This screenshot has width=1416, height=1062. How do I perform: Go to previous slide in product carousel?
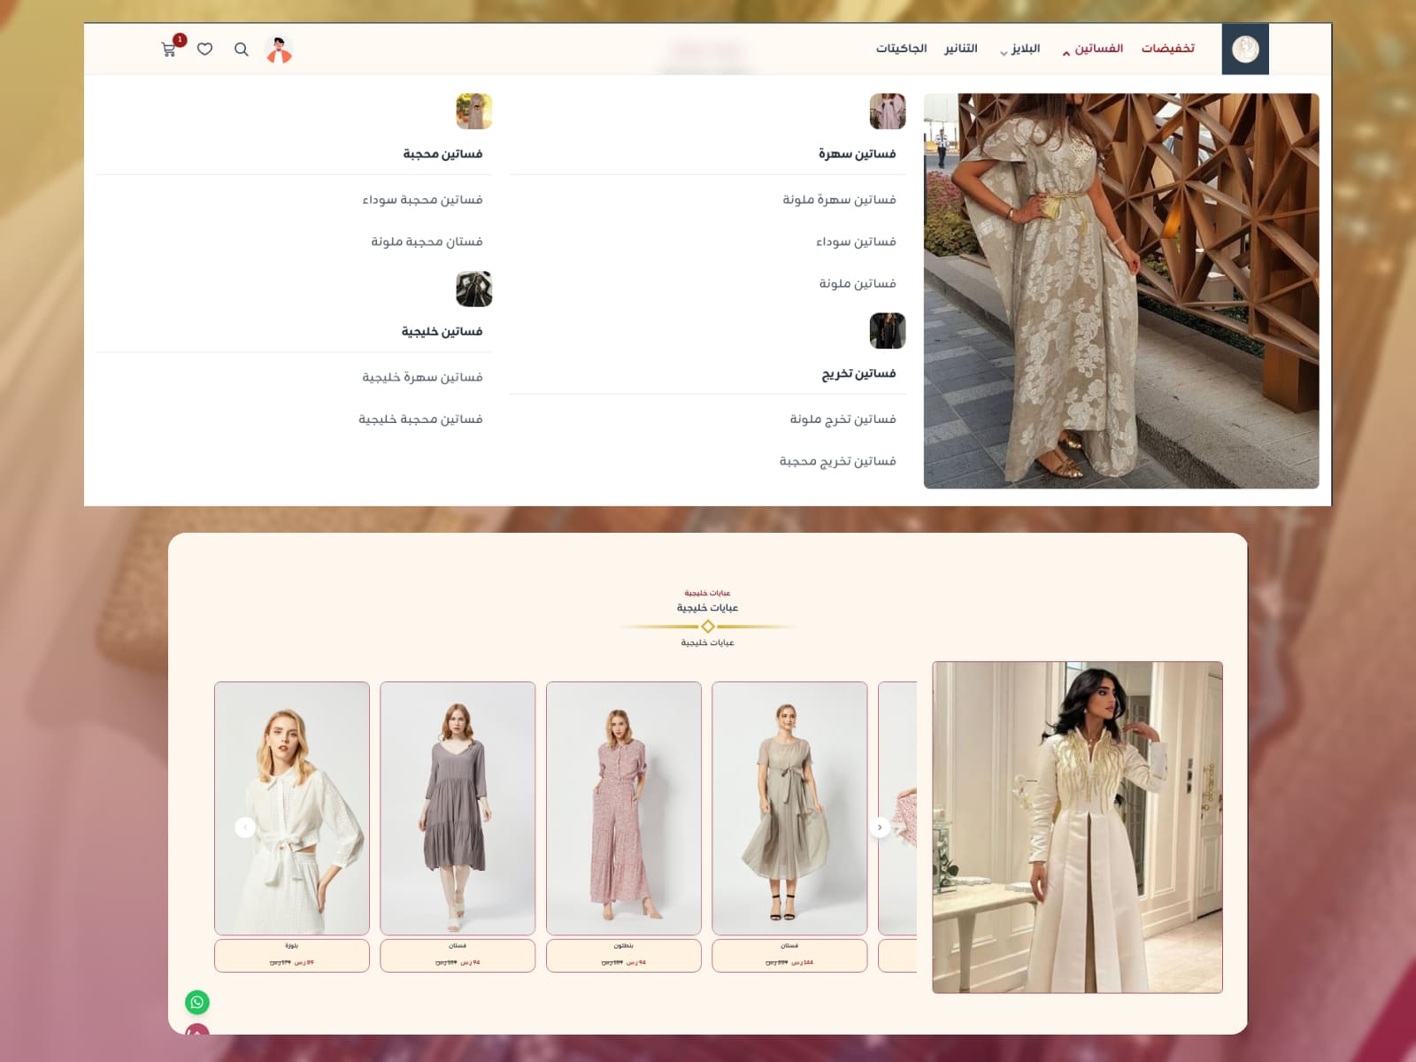point(245,827)
